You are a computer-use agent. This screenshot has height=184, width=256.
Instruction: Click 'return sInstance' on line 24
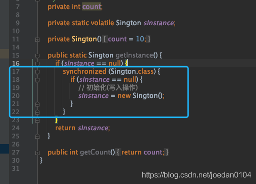pyautogui.click(x=82, y=128)
